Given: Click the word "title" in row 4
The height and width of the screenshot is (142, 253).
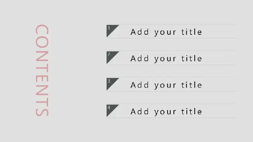Looking at the screenshot, I should point(192,112).
